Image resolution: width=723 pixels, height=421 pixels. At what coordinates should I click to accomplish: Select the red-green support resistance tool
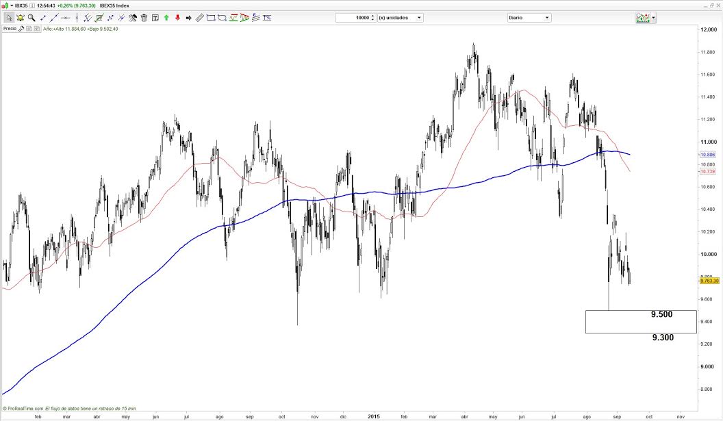click(x=233, y=18)
